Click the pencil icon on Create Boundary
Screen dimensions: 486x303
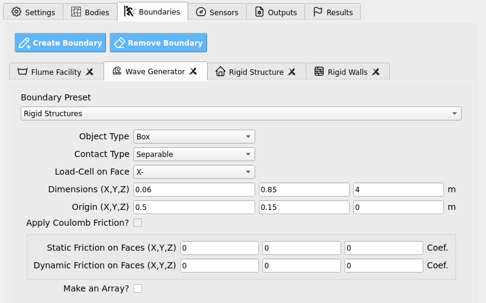pyautogui.click(x=24, y=43)
